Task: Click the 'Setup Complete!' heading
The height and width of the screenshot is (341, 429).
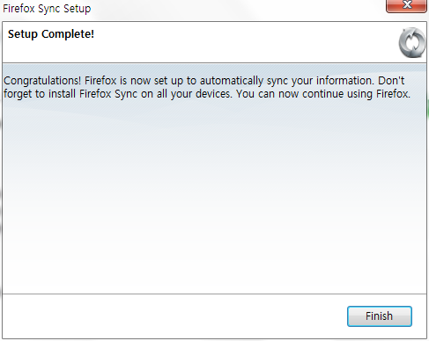Action: click(x=51, y=34)
